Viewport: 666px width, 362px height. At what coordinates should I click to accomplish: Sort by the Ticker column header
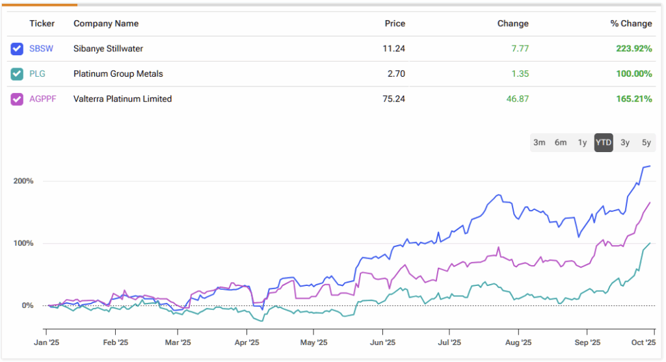click(42, 23)
